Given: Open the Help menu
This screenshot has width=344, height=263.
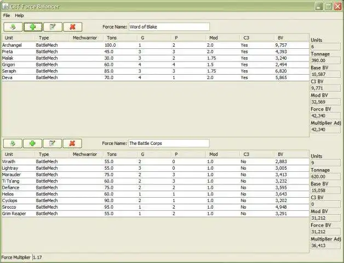Looking at the screenshot, I should tap(19, 15).
